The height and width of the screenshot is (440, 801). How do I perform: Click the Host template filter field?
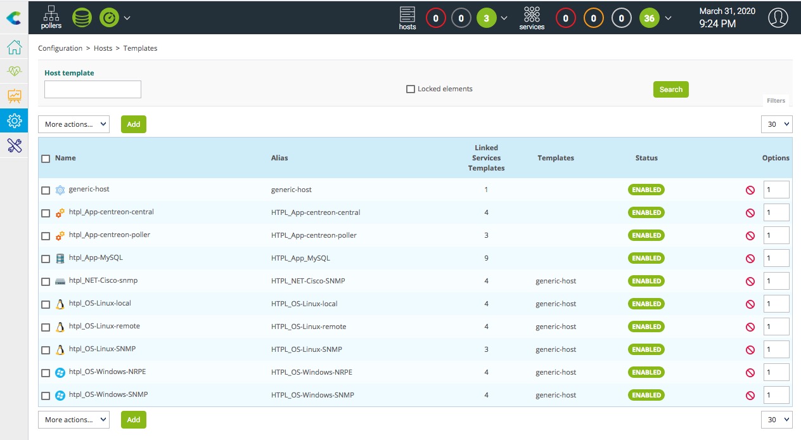(x=93, y=89)
